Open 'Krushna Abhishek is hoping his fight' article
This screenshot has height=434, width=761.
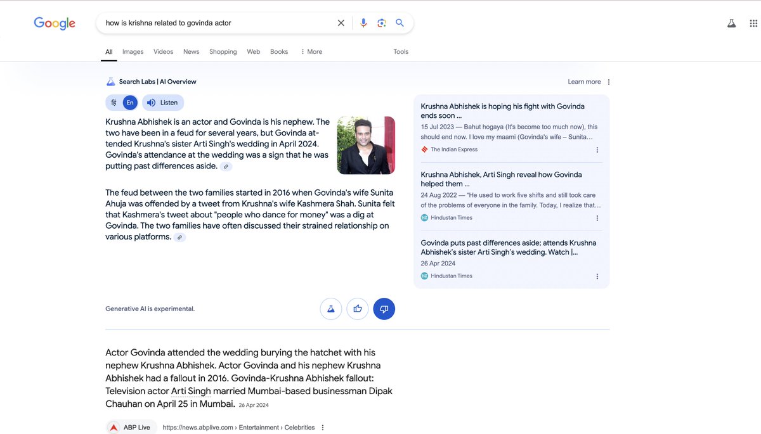coord(502,111)
